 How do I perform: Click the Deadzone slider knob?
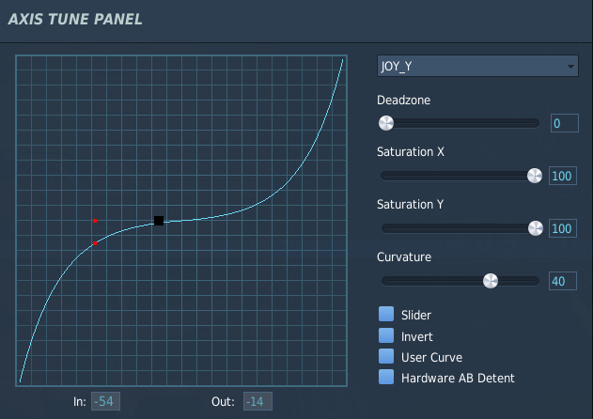tap(386, 123)
